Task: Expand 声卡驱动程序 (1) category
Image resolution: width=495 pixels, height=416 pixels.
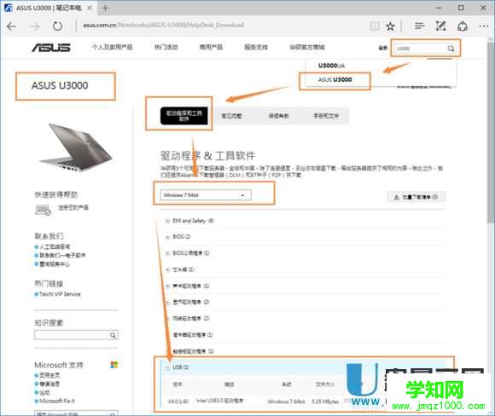Action: (x=188, y=286)
